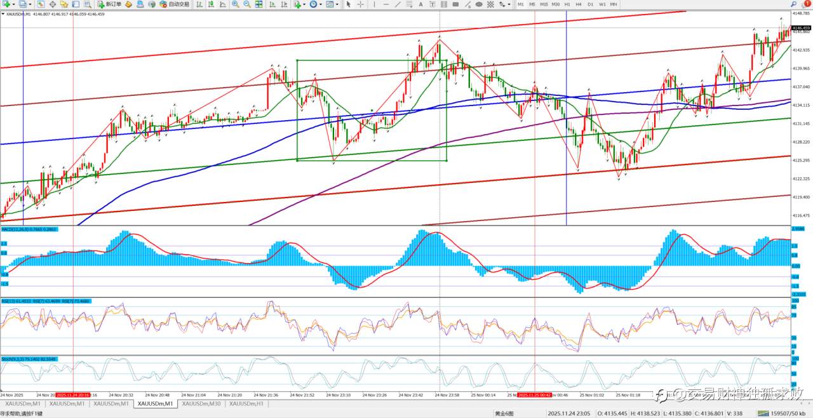The image size is (813, 418).
Task: Click the 2025.11.25 00:42 red date marker
Action: (x=534, y=394)
